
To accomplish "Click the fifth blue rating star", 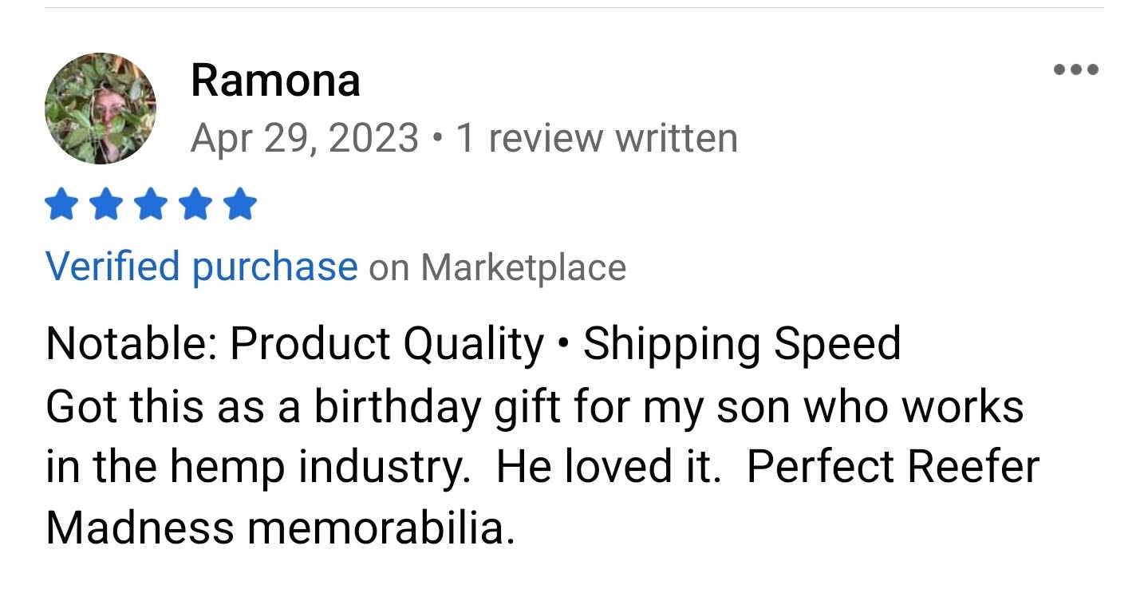I will pyautogui.click(x=240, y=205).
